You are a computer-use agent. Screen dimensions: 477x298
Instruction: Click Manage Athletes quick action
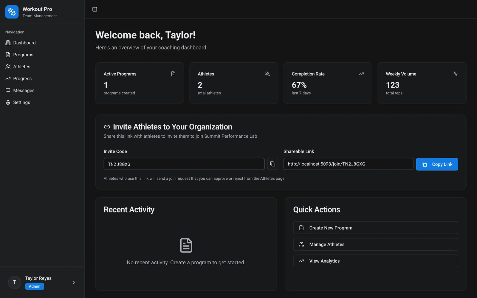(x=376, y=244)
